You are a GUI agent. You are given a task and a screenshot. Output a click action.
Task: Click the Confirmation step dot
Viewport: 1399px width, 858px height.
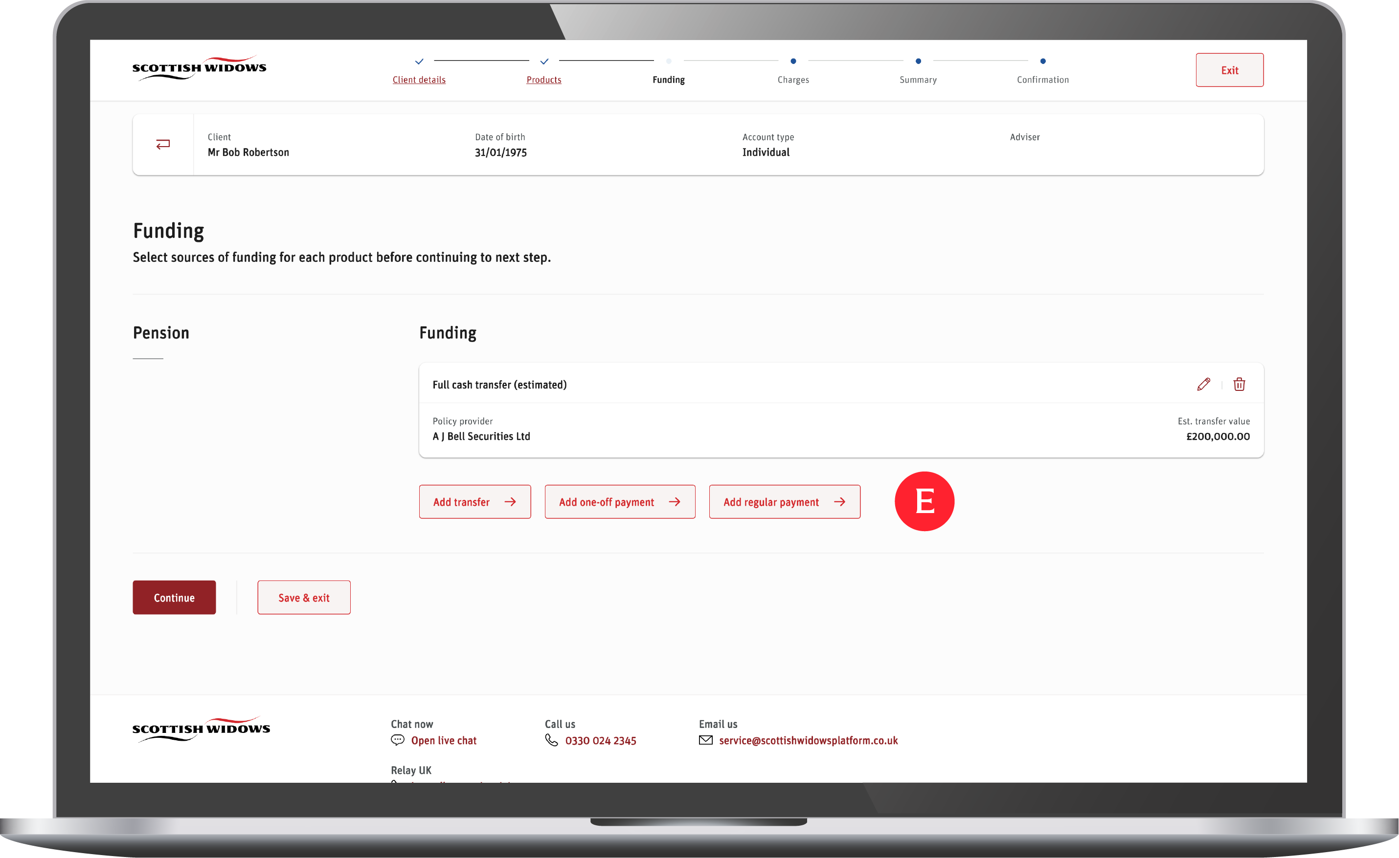coord(1042,61)
